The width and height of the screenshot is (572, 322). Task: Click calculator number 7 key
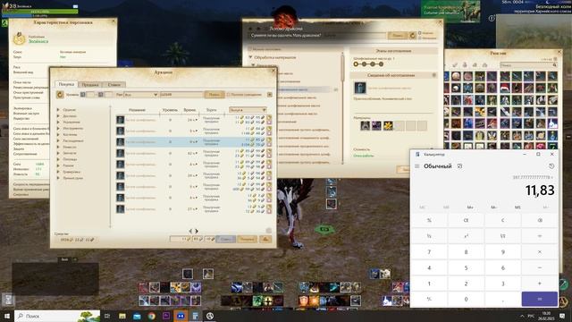(x=429, y=252)
